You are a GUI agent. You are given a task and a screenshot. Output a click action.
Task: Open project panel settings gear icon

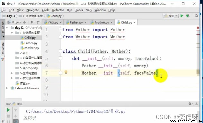pos(32,22)
